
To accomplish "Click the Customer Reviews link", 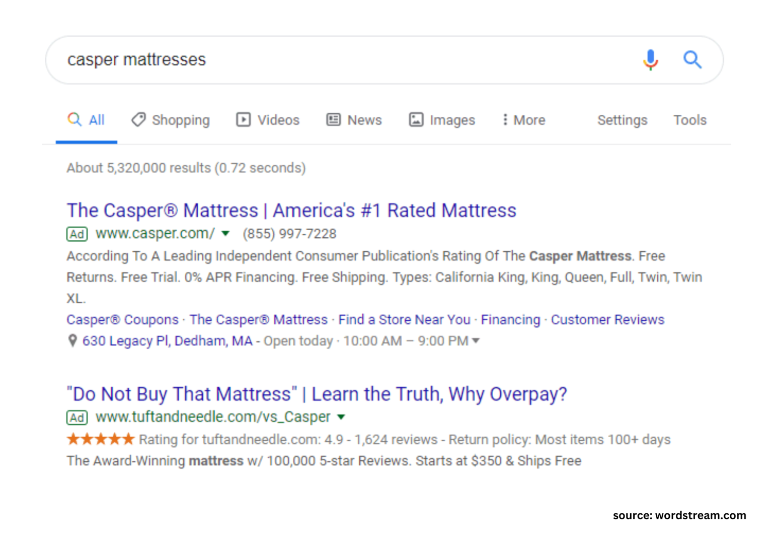I will (607, 319).
